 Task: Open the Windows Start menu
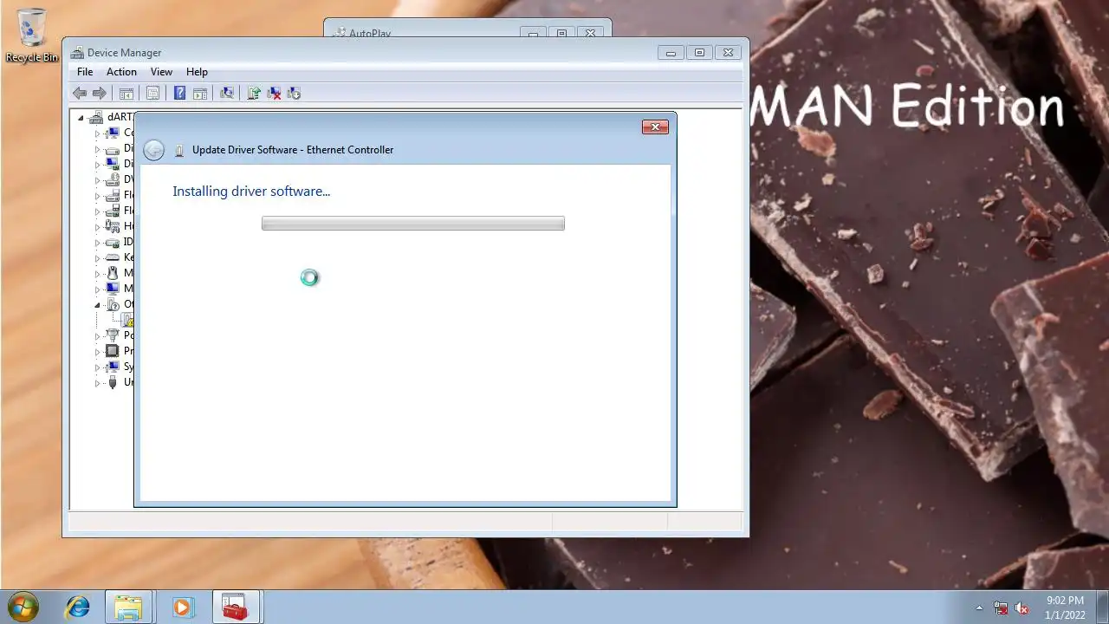[x=23, y=607]
